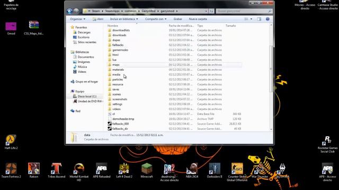339x190 pixels.
Task: Select common in the address breadcrumb
Action: tap(130, 11)
